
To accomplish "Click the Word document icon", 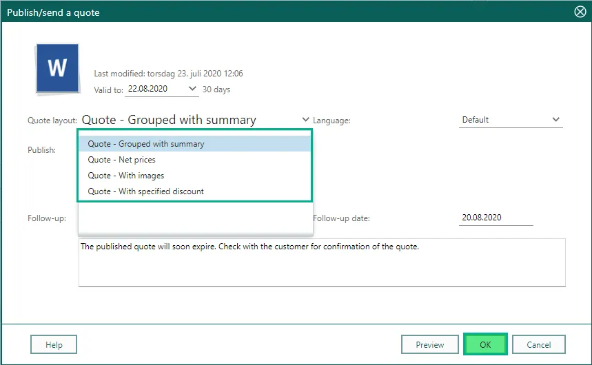I will tap(57, 68).
